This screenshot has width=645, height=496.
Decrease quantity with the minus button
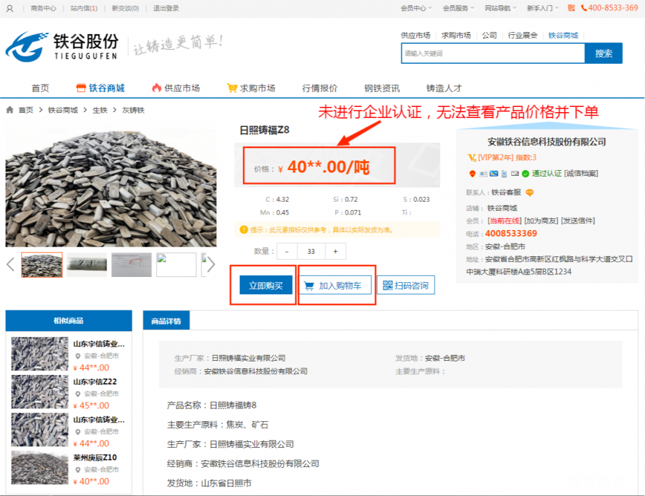287,251
